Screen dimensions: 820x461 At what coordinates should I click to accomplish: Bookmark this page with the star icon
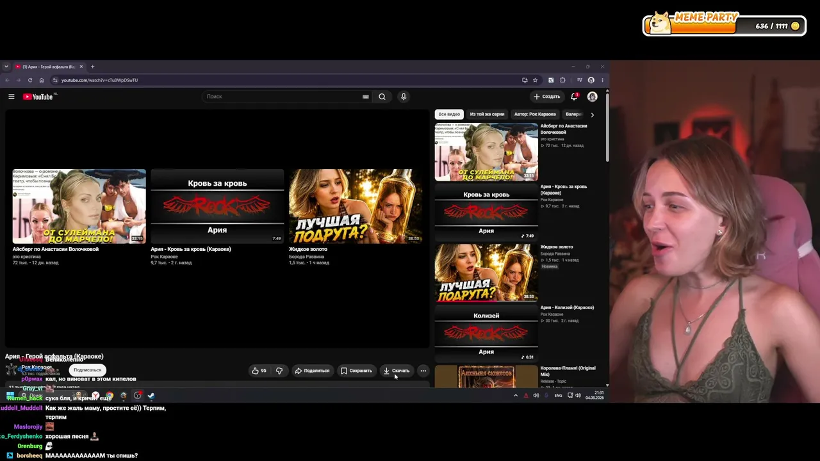point(535,80)
